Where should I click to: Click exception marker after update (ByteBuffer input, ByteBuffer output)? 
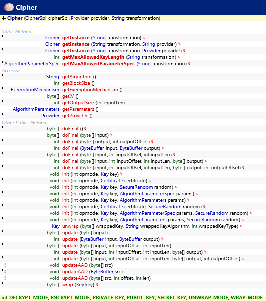click(162, 239)
